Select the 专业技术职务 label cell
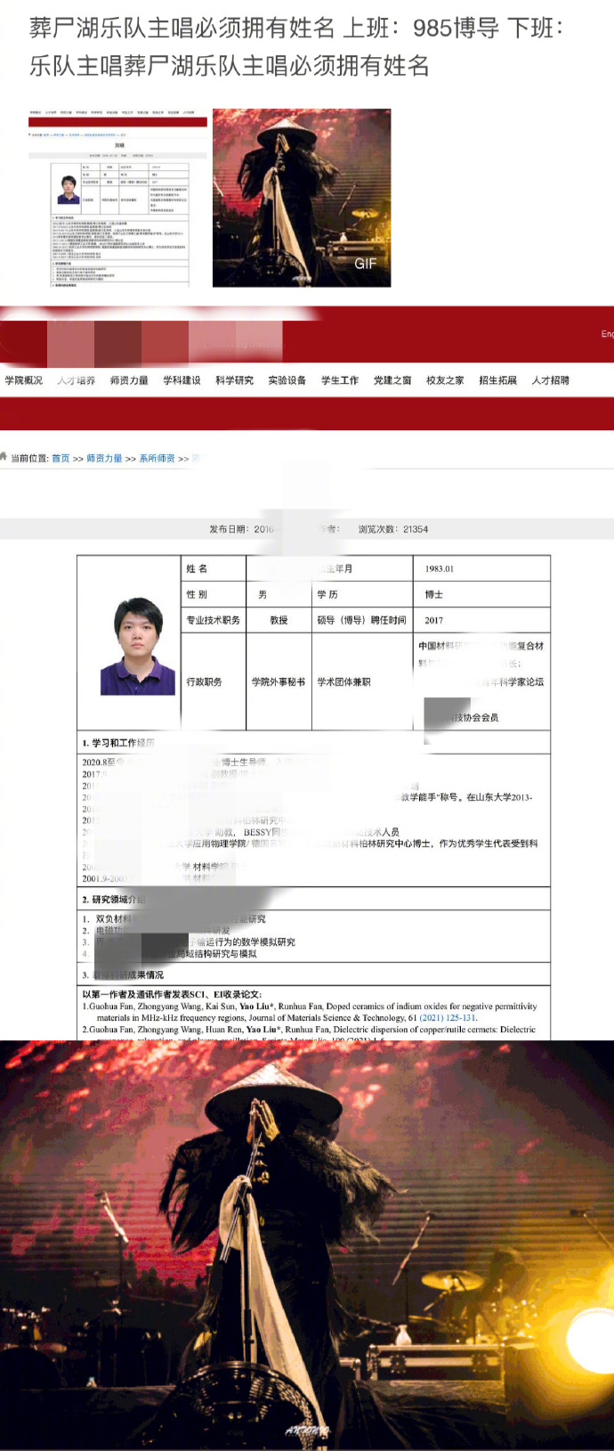614x1451 pixels. [x=214, y=620]
